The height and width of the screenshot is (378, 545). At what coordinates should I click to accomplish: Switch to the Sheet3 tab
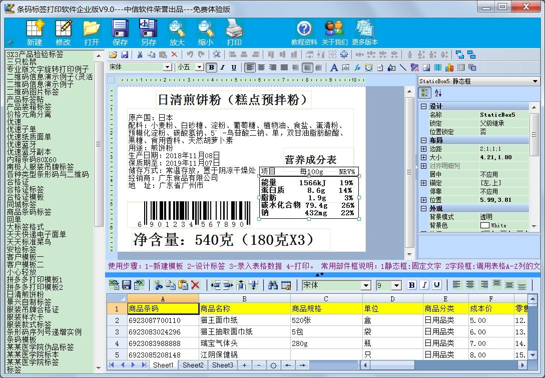(x=222, y=365)
